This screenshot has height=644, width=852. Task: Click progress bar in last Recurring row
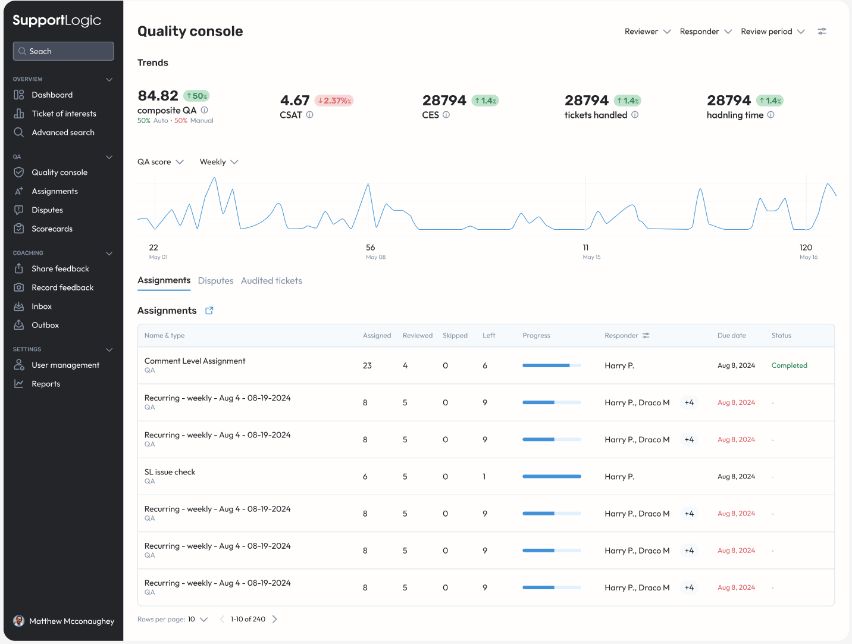(552, 587)
